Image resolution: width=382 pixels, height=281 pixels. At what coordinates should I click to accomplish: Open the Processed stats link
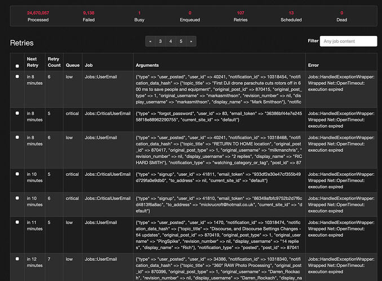[38, 16]
